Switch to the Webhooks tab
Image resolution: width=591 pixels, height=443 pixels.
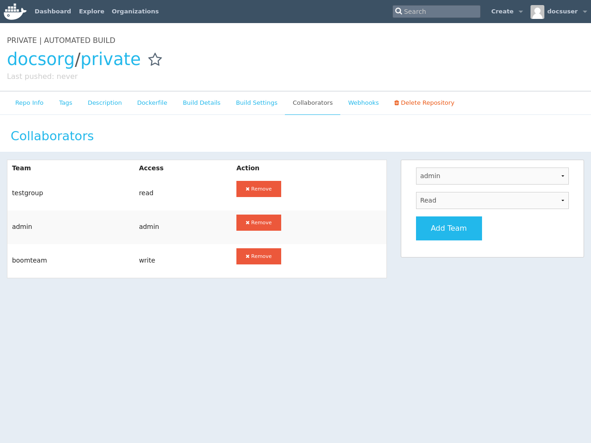click(x=363, y=102)
